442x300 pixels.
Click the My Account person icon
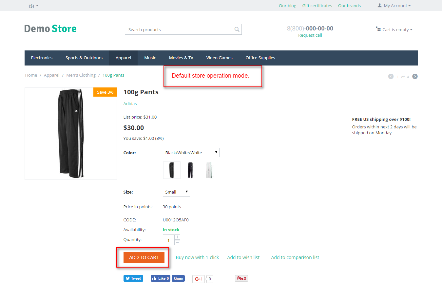click(x=379, y=5)
